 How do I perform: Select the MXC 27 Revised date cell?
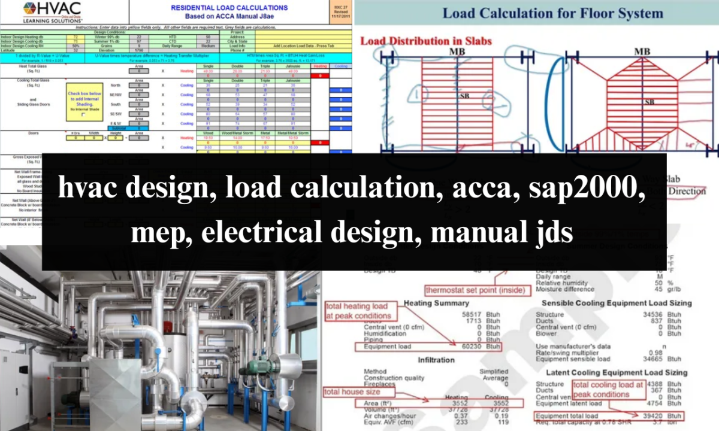[340, 11]
